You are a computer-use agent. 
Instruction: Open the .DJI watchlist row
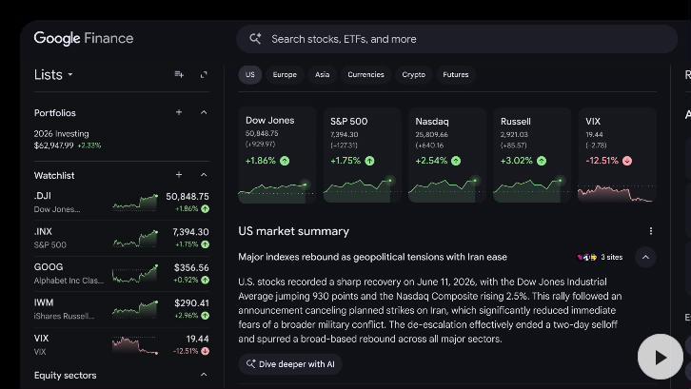pos(122,203)
